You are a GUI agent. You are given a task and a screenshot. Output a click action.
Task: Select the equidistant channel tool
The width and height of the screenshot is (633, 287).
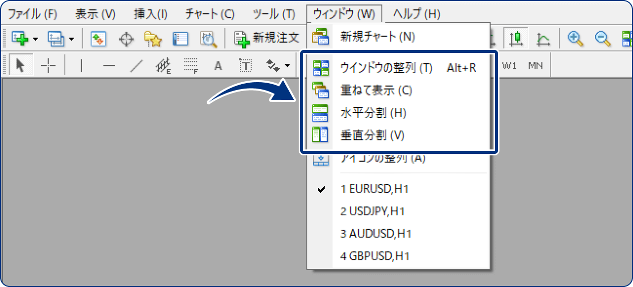click(164, 65)
